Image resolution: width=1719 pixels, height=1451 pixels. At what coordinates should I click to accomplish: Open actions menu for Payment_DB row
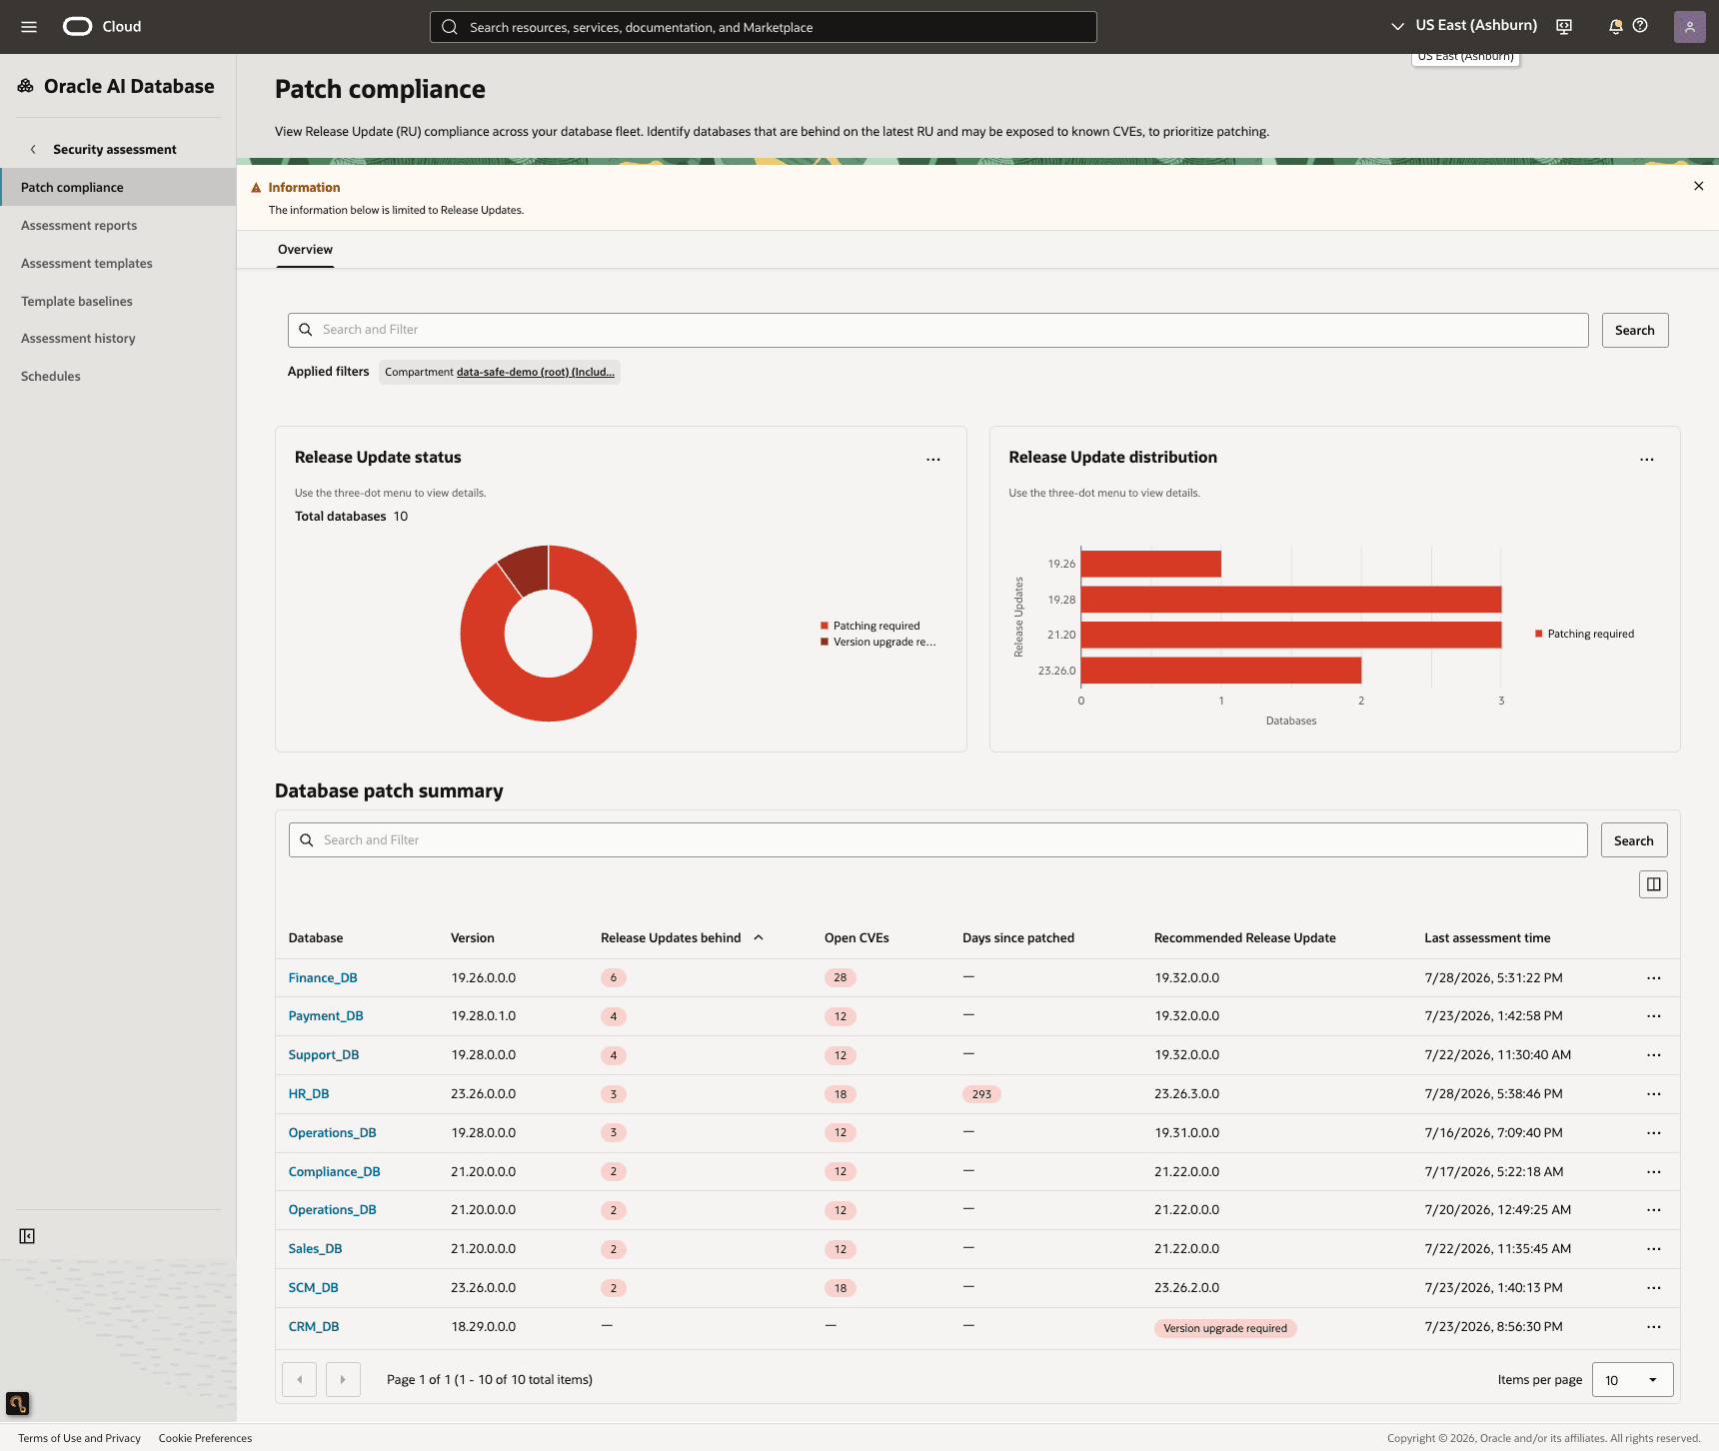(1653, 1016)
